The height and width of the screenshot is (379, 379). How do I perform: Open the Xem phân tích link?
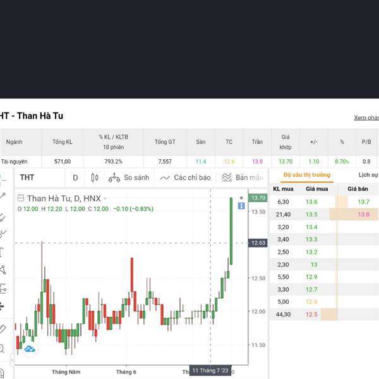366,117
